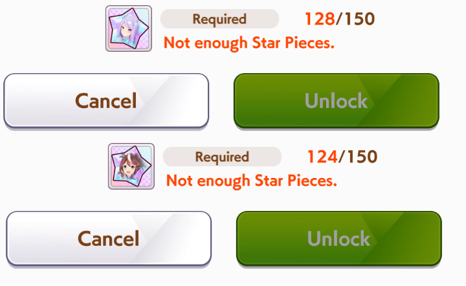Viewport: 466px width, 286px height.
Task: Open the star piece thumbnail showing 124/150
Action: tap(131, 166)
